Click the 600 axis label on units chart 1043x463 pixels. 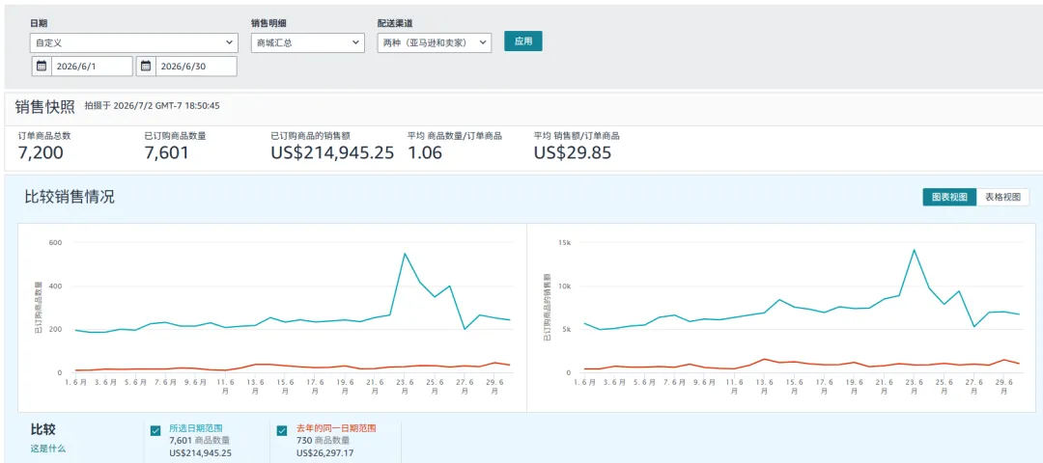pyautogui.click(x=56, y=243)
